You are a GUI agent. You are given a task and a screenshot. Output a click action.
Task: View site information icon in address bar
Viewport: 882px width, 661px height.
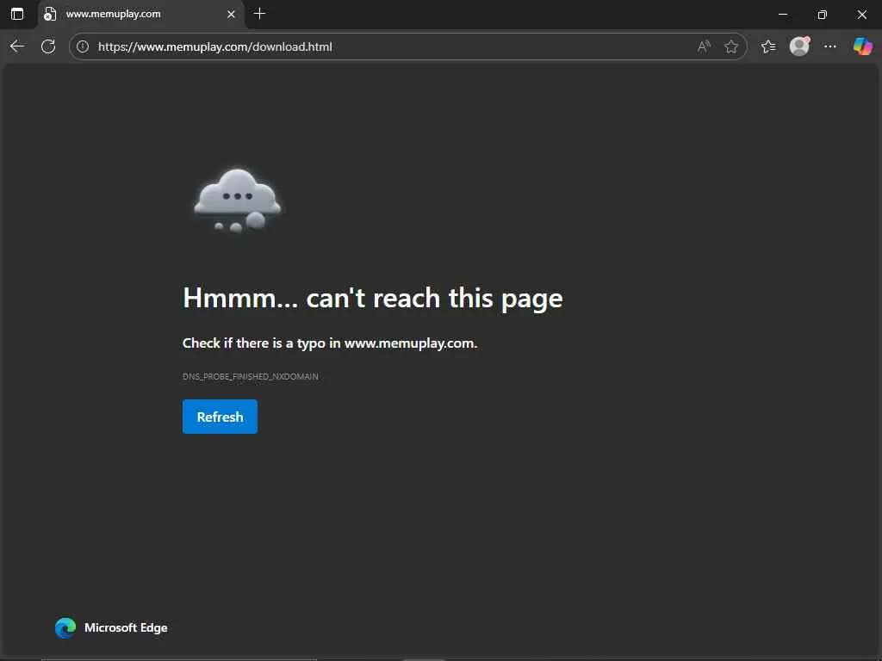pos(83,46)
